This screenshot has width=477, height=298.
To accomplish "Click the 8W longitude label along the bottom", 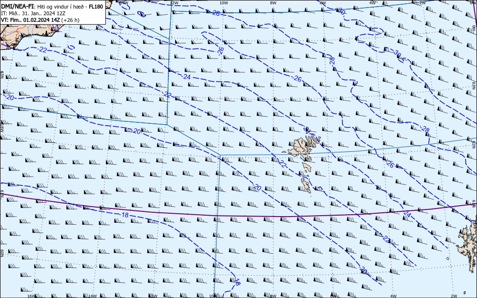I will (x=273, y=296).
